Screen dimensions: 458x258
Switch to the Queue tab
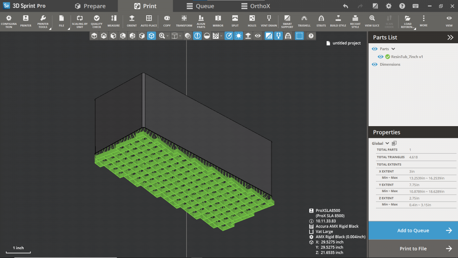pos(201,6)
